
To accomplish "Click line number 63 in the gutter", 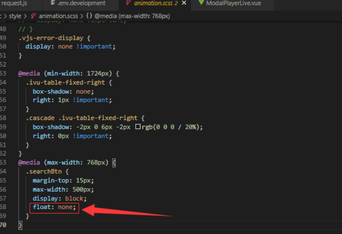I will 3,163.
